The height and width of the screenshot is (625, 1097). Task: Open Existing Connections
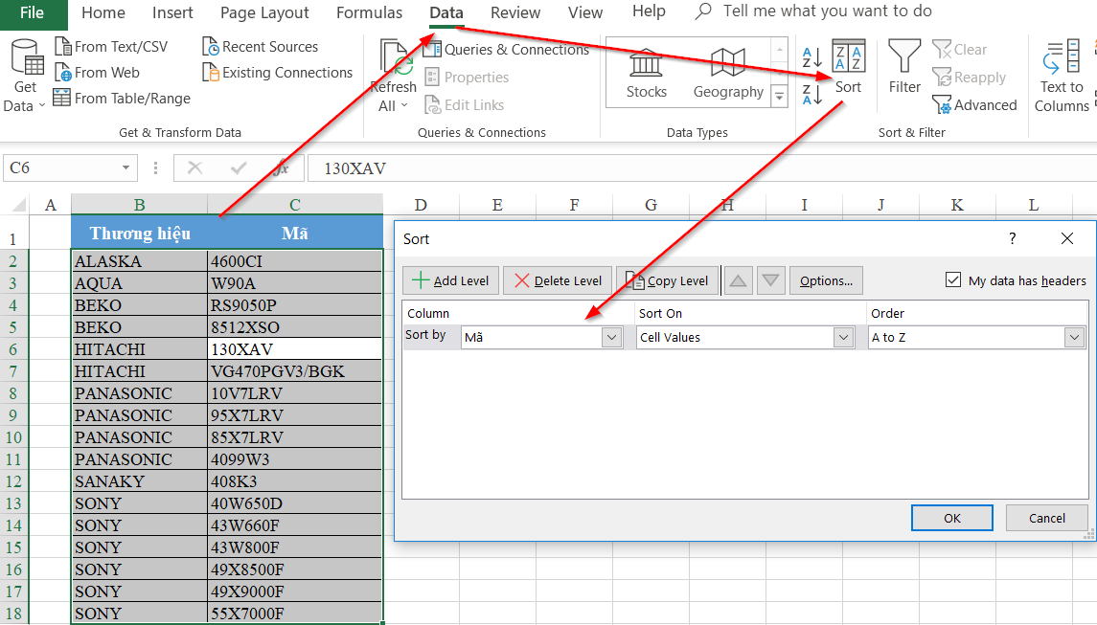(x=278, y=73)
